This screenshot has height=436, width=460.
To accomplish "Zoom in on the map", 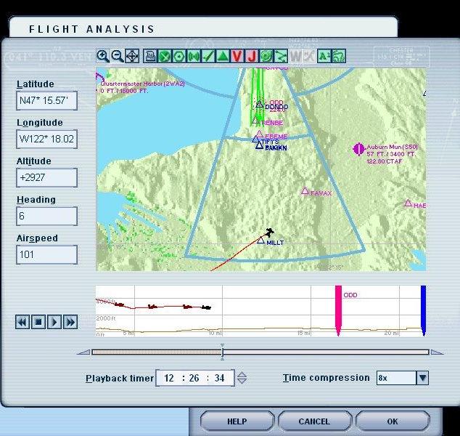I will click(103, 56).
